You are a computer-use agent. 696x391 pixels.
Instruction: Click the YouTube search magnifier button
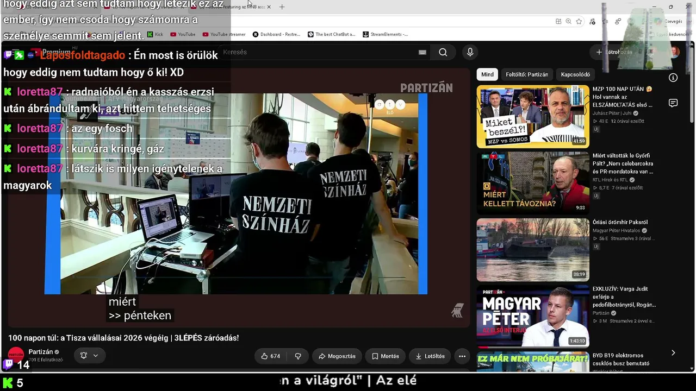443,52
